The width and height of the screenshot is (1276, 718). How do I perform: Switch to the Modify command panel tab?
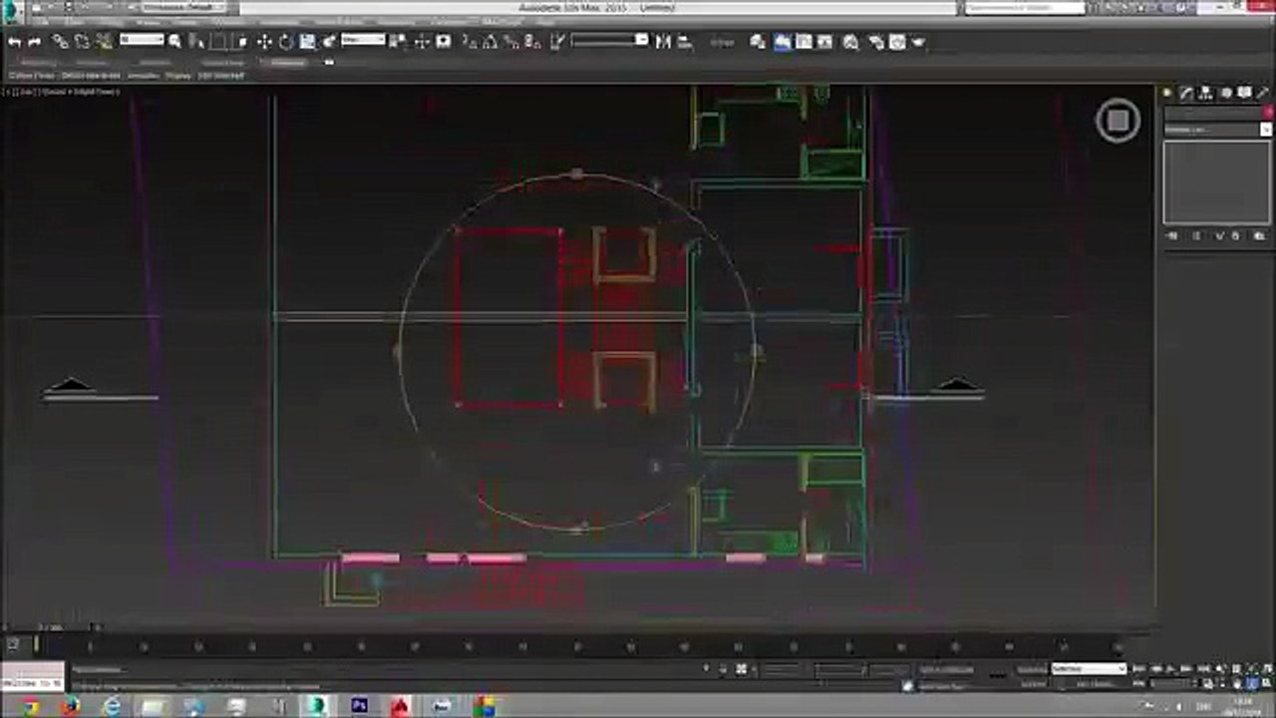click(x=1187, y=93)
